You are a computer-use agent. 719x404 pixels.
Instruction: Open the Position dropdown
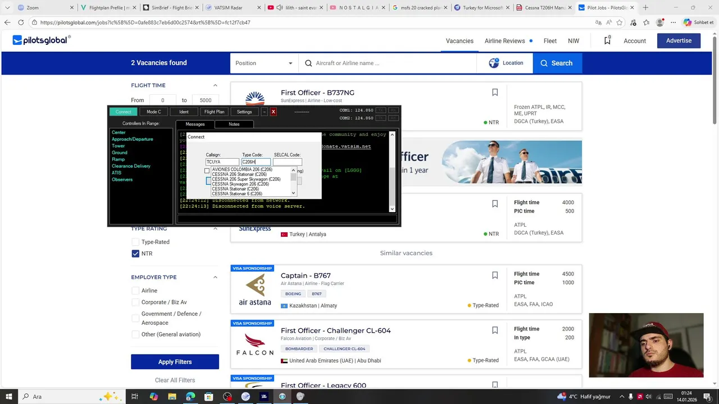[x=264, y=63]
